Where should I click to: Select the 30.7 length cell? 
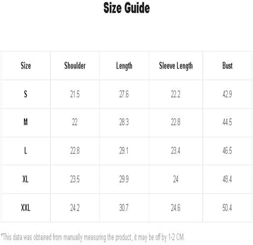click(124, 208)
